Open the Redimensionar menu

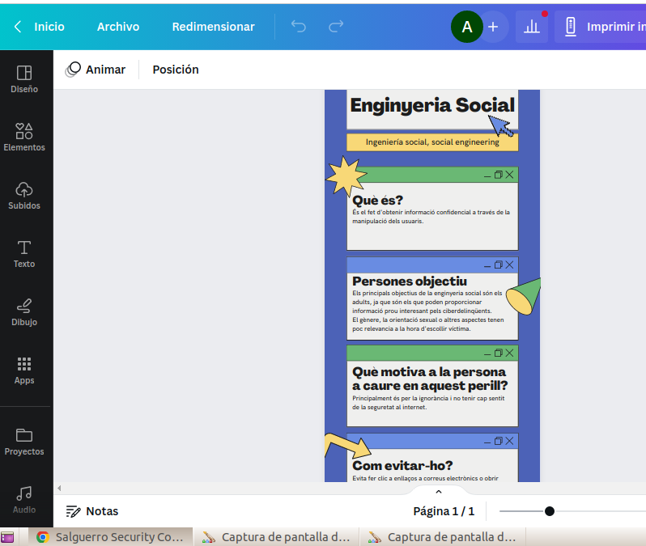[x=213, y=27]
